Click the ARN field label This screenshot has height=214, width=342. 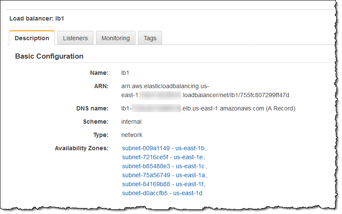click(100, 86)
